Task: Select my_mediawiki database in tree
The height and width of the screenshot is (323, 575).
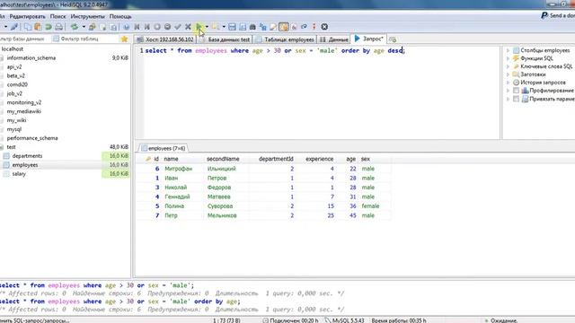Action: point(24,111)
